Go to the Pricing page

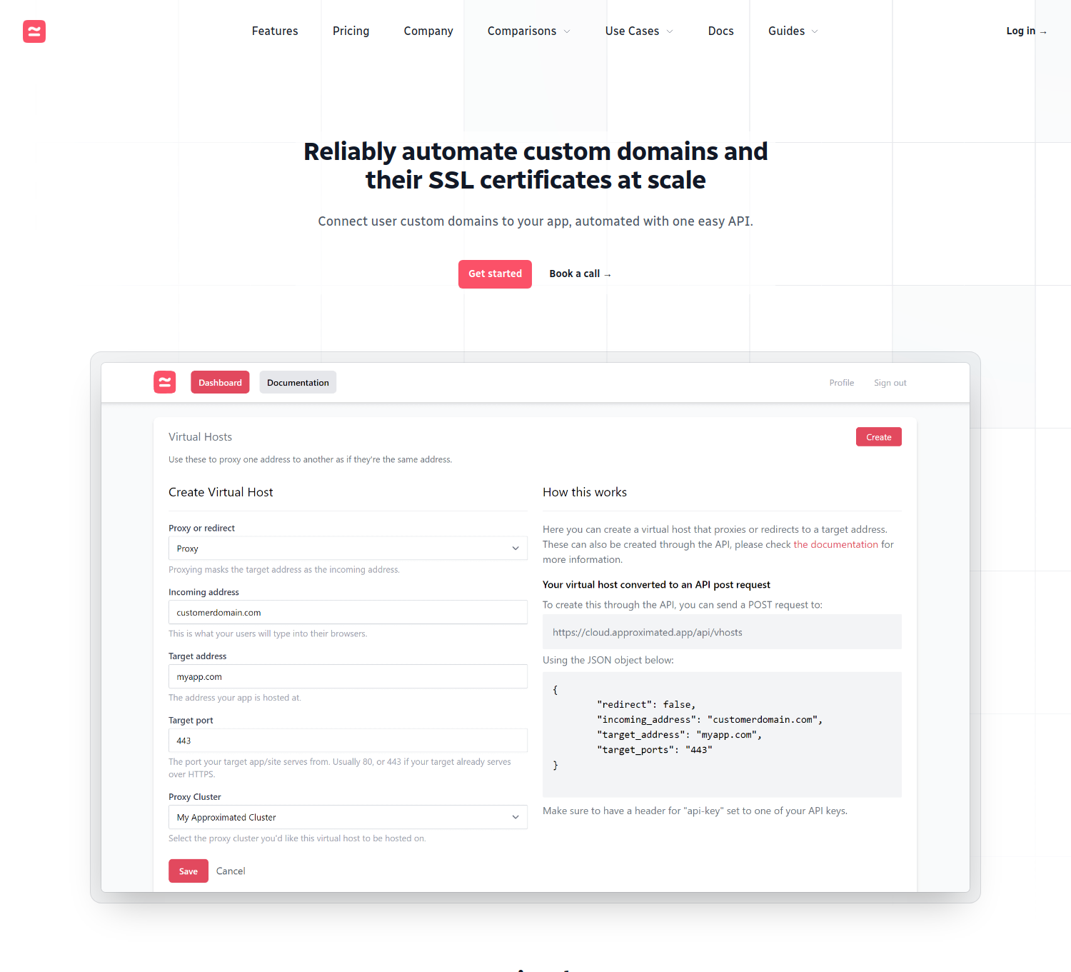point(351,31)
